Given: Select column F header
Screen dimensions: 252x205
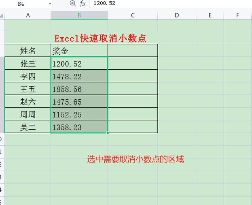Looking at the screenshot, I should 237,15.
